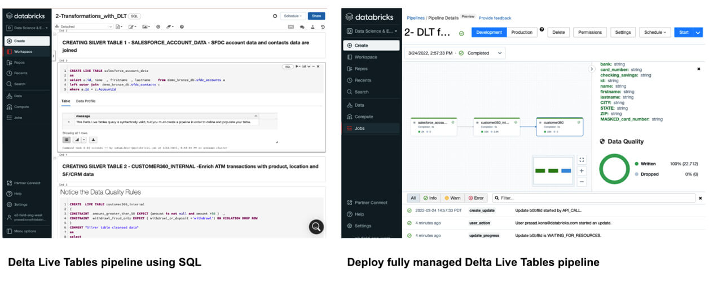The width and height of the screenshot is (722, 283).
Task: Open the notebook Schedule dropdown
Action: (293, 16)
